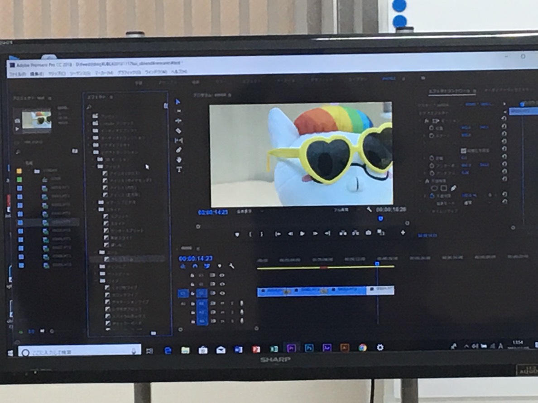
Task: Toggle Position animation stopwatch
Action: (x=431, y=128)
